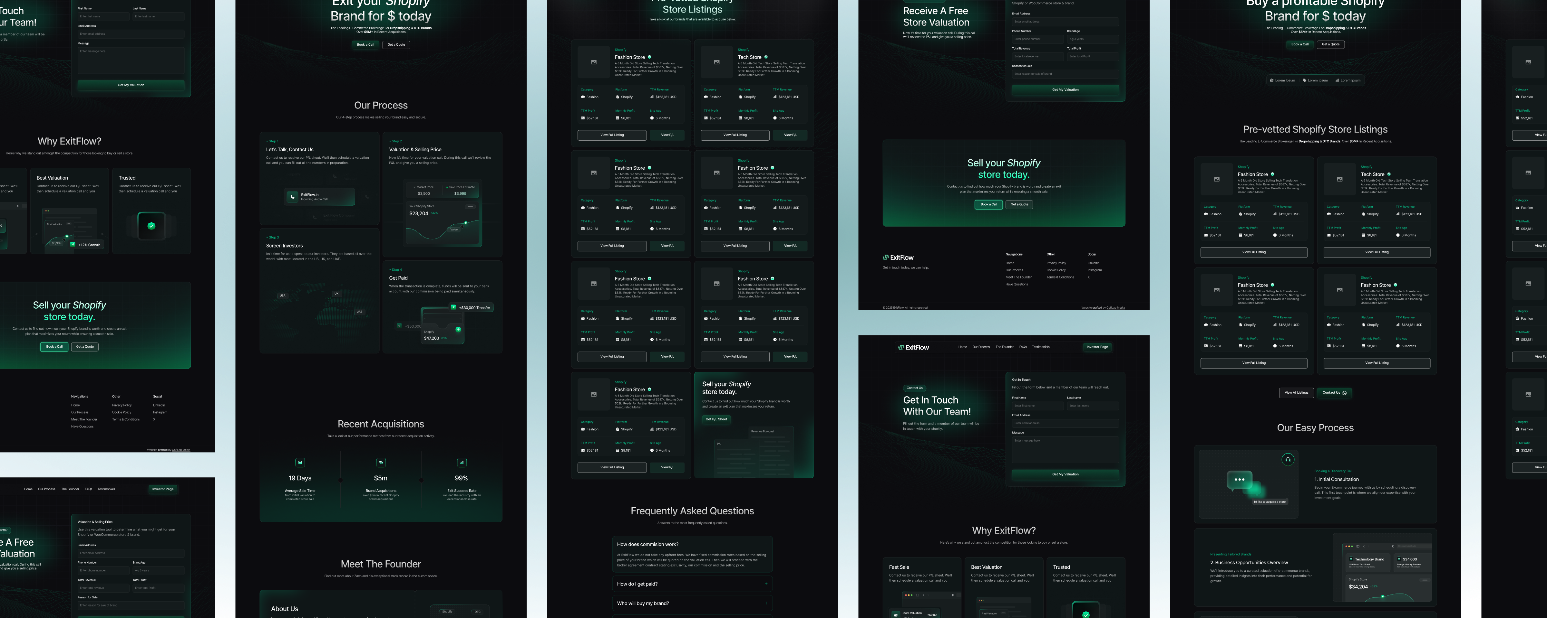Viewport: 1547px width, 618px height.
Task: Select the 'Screen Investors' step title
Action: (x=285, y=246)
